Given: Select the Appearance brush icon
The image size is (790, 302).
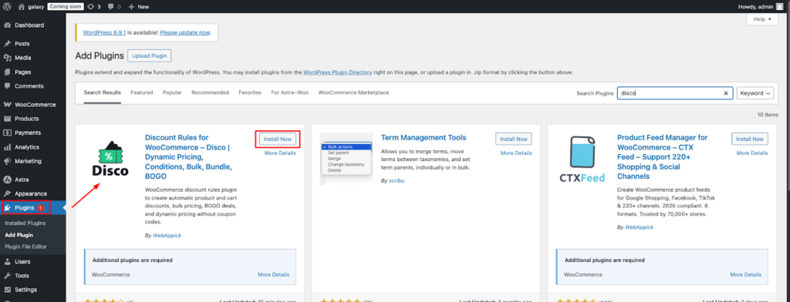Looking at the screenshot, I should (8, 194).
